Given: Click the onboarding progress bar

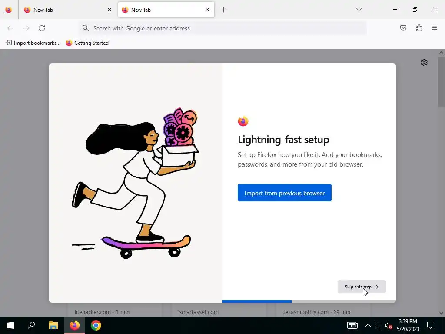Looking at the screenshot, I should (x=309, y=301).
